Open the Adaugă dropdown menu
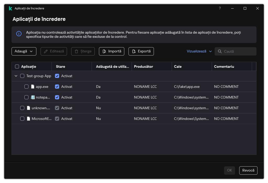 point(24,51)
